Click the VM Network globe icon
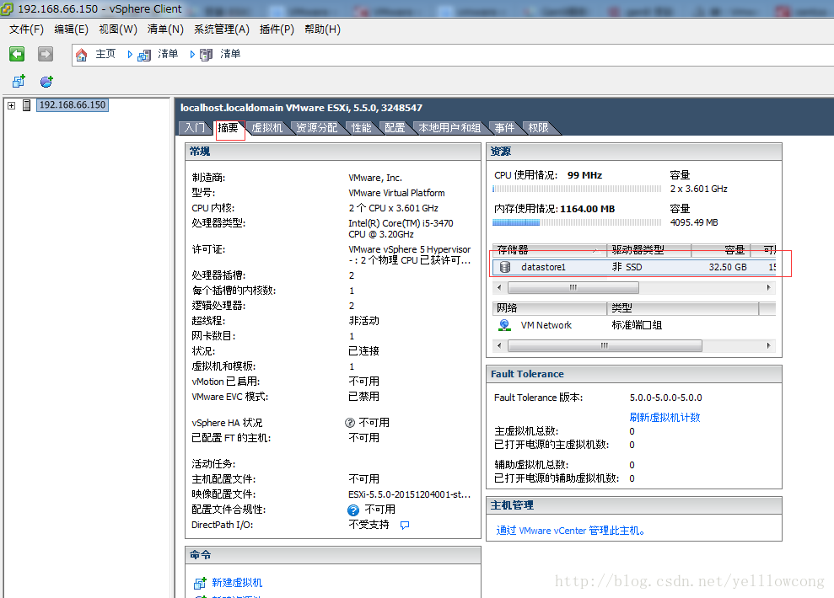This screenshot has height=598, width=834. (505, 325)
